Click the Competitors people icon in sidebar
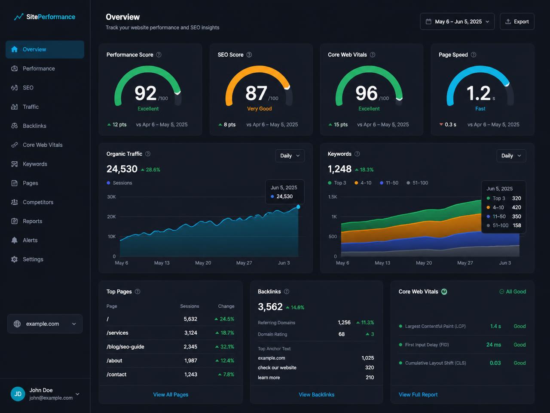 (15, 202)
